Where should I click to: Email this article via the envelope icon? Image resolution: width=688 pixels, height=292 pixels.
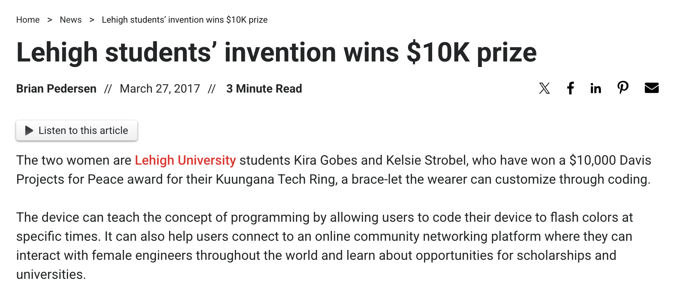pos(653,87)
